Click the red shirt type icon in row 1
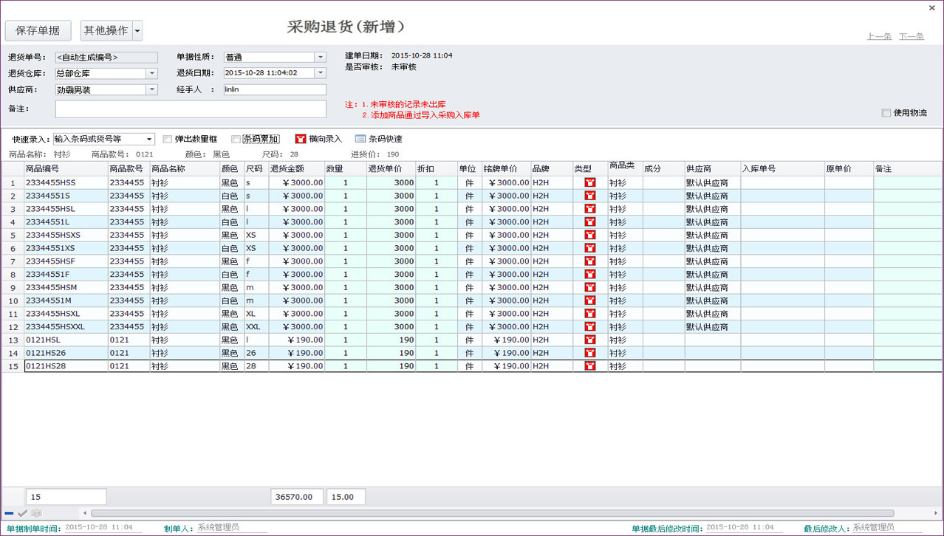The image size is (944, 536). 589,182
